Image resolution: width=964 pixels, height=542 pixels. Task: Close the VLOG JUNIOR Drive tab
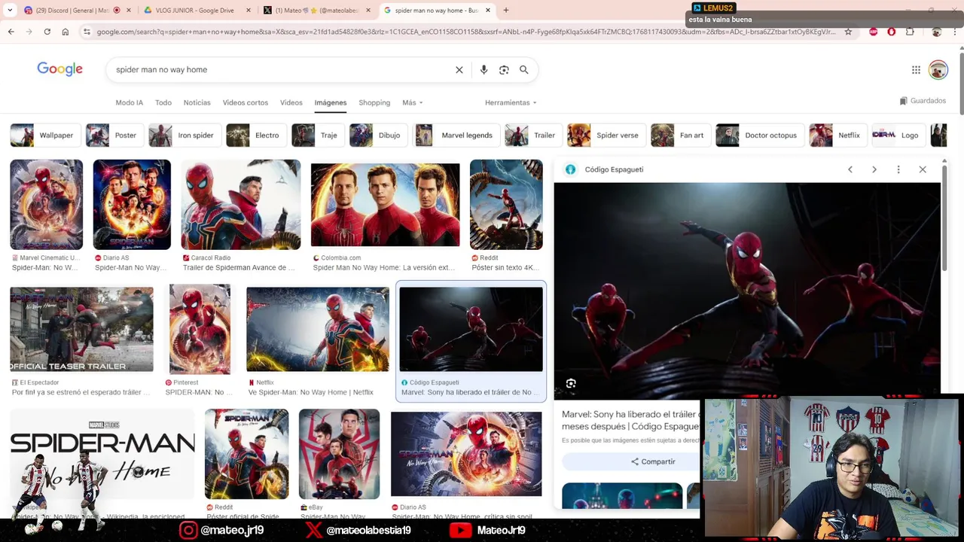(249, 11)
